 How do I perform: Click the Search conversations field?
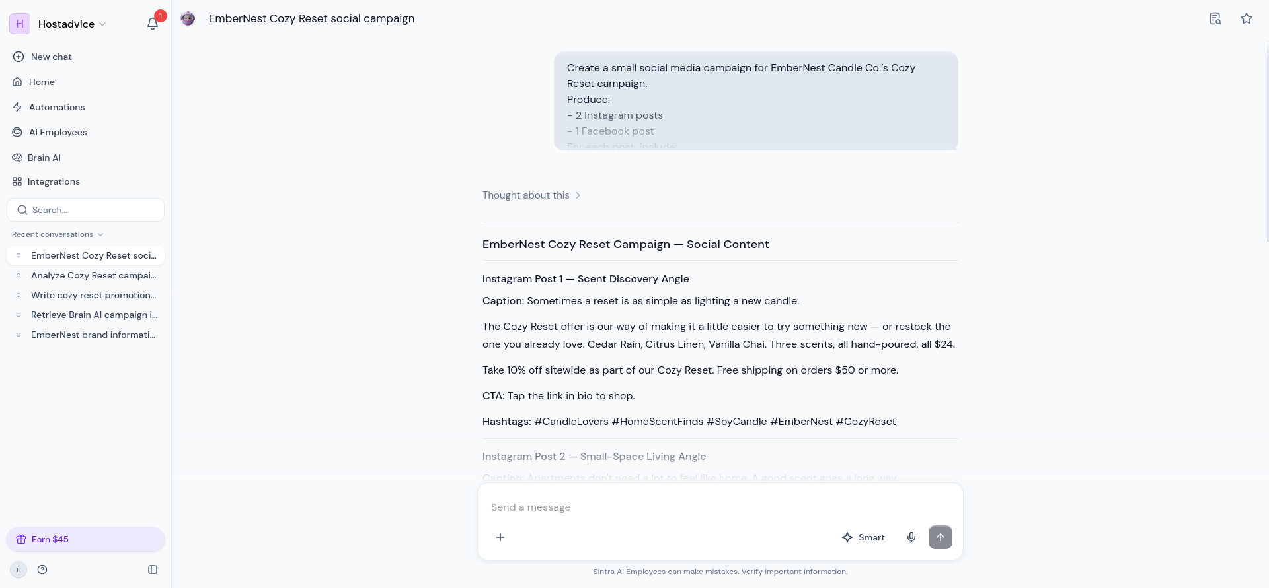point(86,210)
